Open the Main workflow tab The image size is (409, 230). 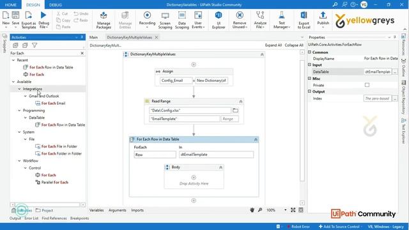pos(93,37)
